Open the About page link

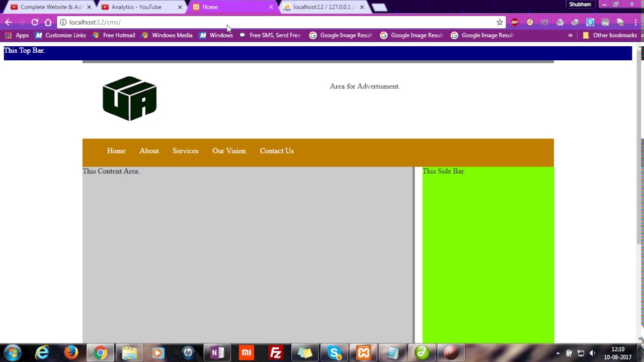pyautogui.click(x=149, y=151)
